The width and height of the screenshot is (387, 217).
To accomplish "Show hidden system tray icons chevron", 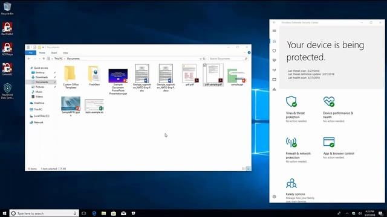I will (x=347, y=213).
